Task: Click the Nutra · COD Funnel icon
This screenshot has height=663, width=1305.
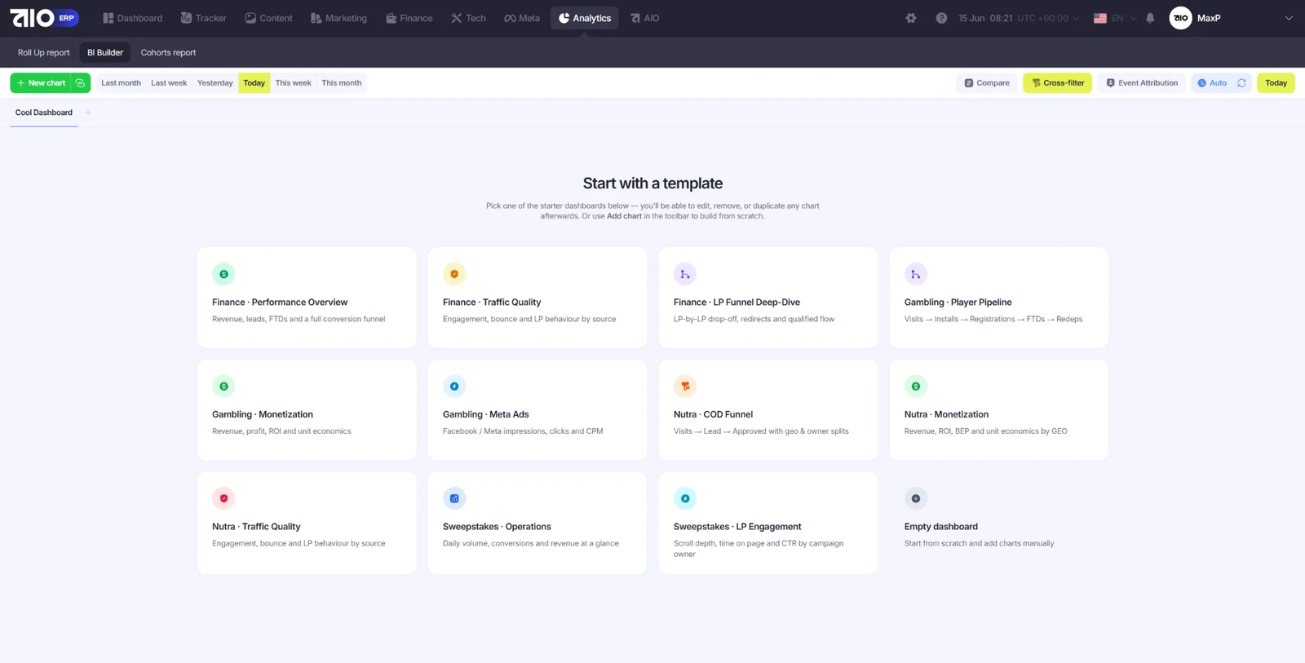Action: click(x=685, y=386)
